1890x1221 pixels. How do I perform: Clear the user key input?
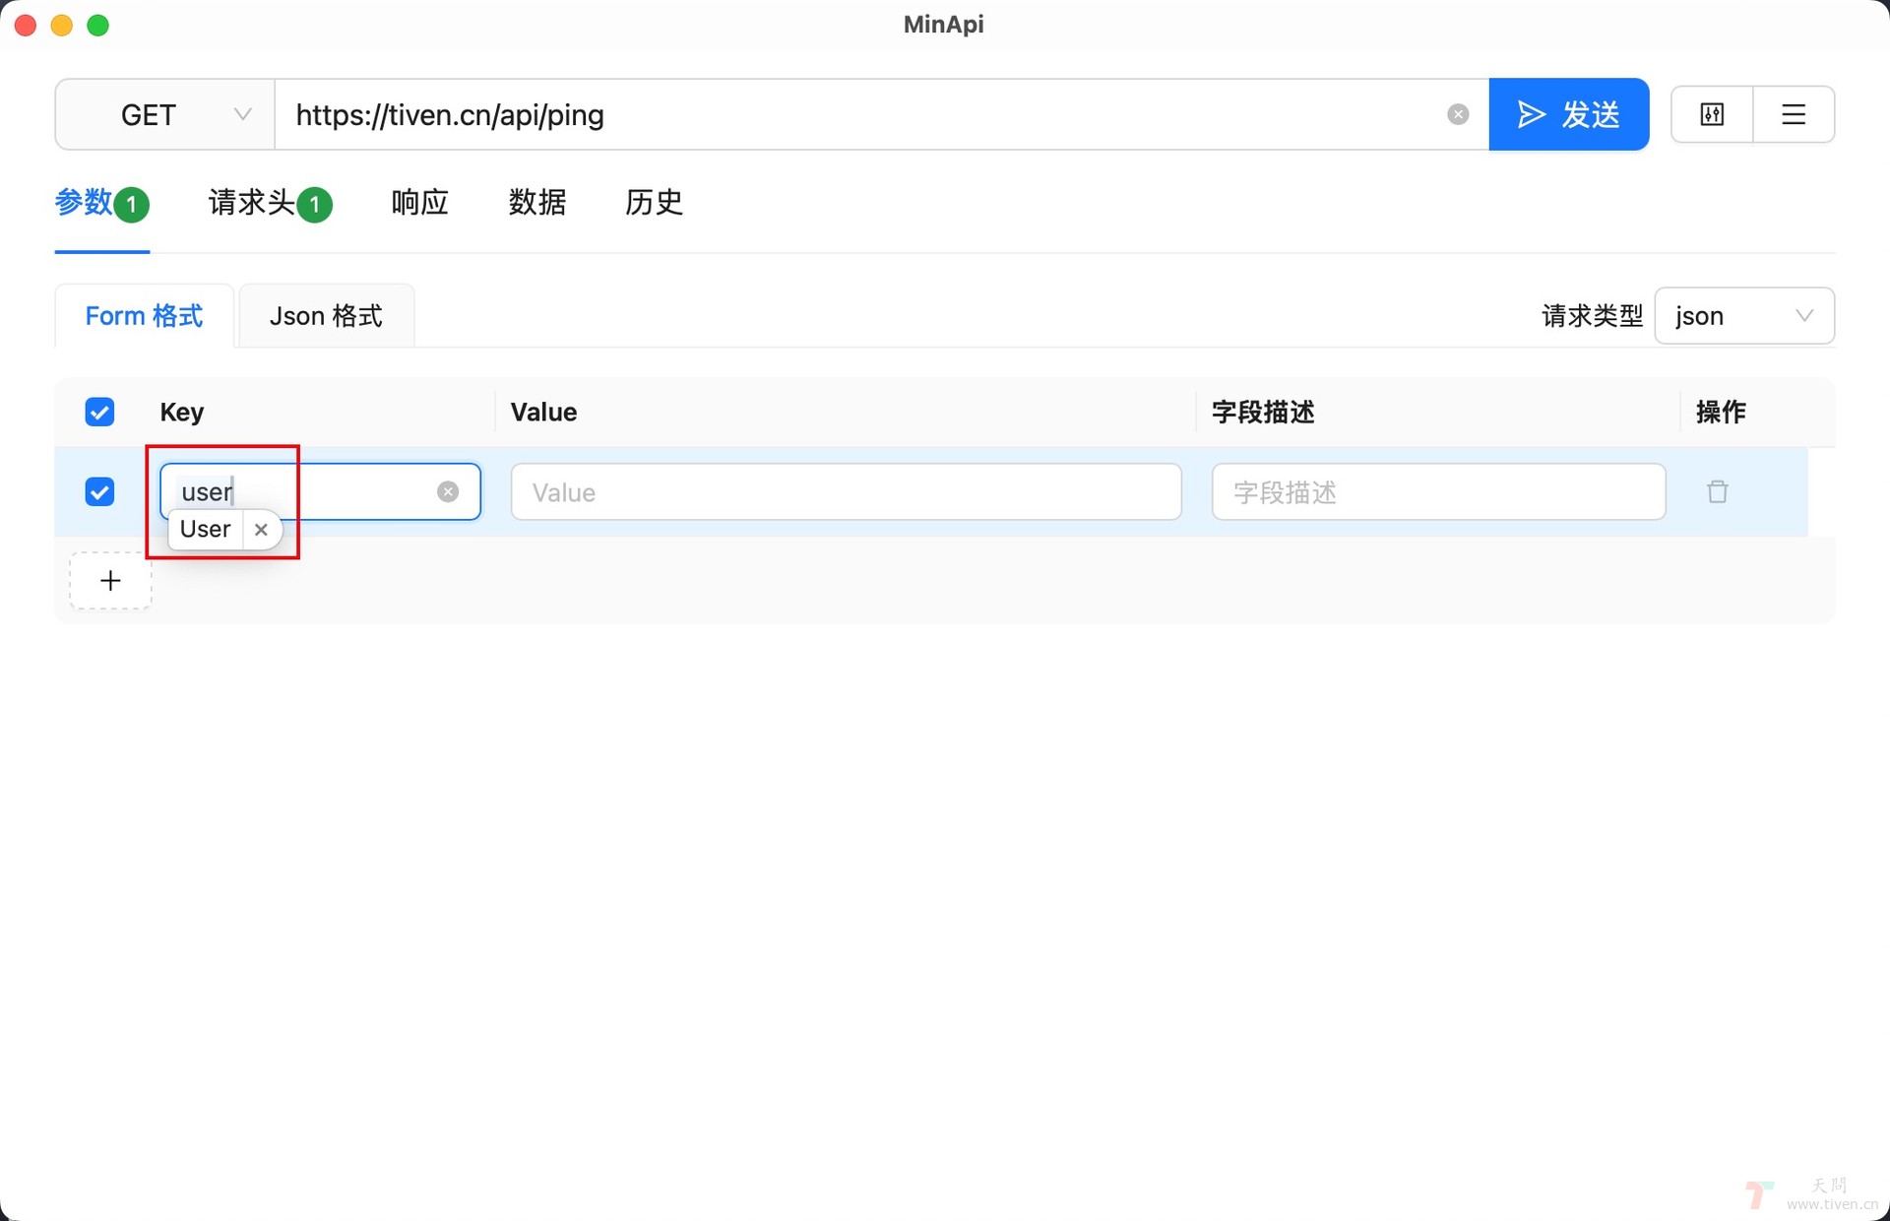click(448, 491)
